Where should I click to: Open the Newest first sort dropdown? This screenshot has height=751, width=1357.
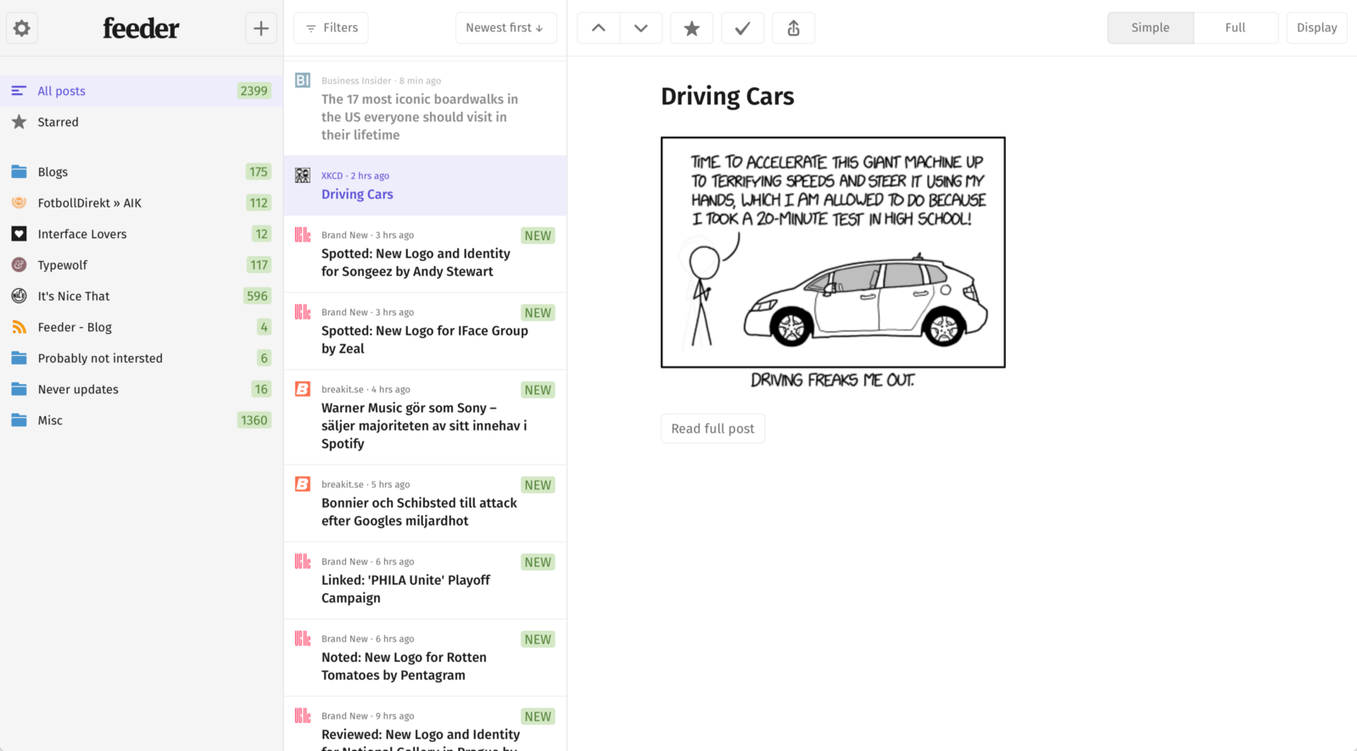coord(505,28)
